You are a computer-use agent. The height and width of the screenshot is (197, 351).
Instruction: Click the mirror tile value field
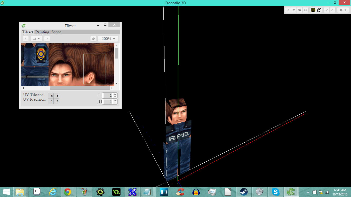(x=108, y=102)
